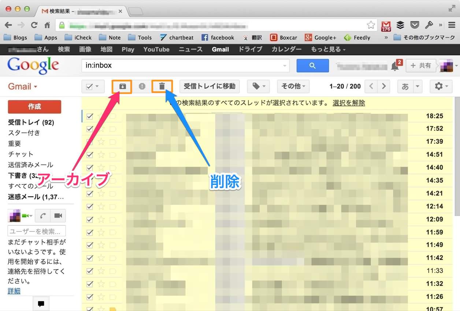The height and width of the screenshot is (311, 460).
Task: Click 受信トレイに移動 button
Action: tap(209, 86)
